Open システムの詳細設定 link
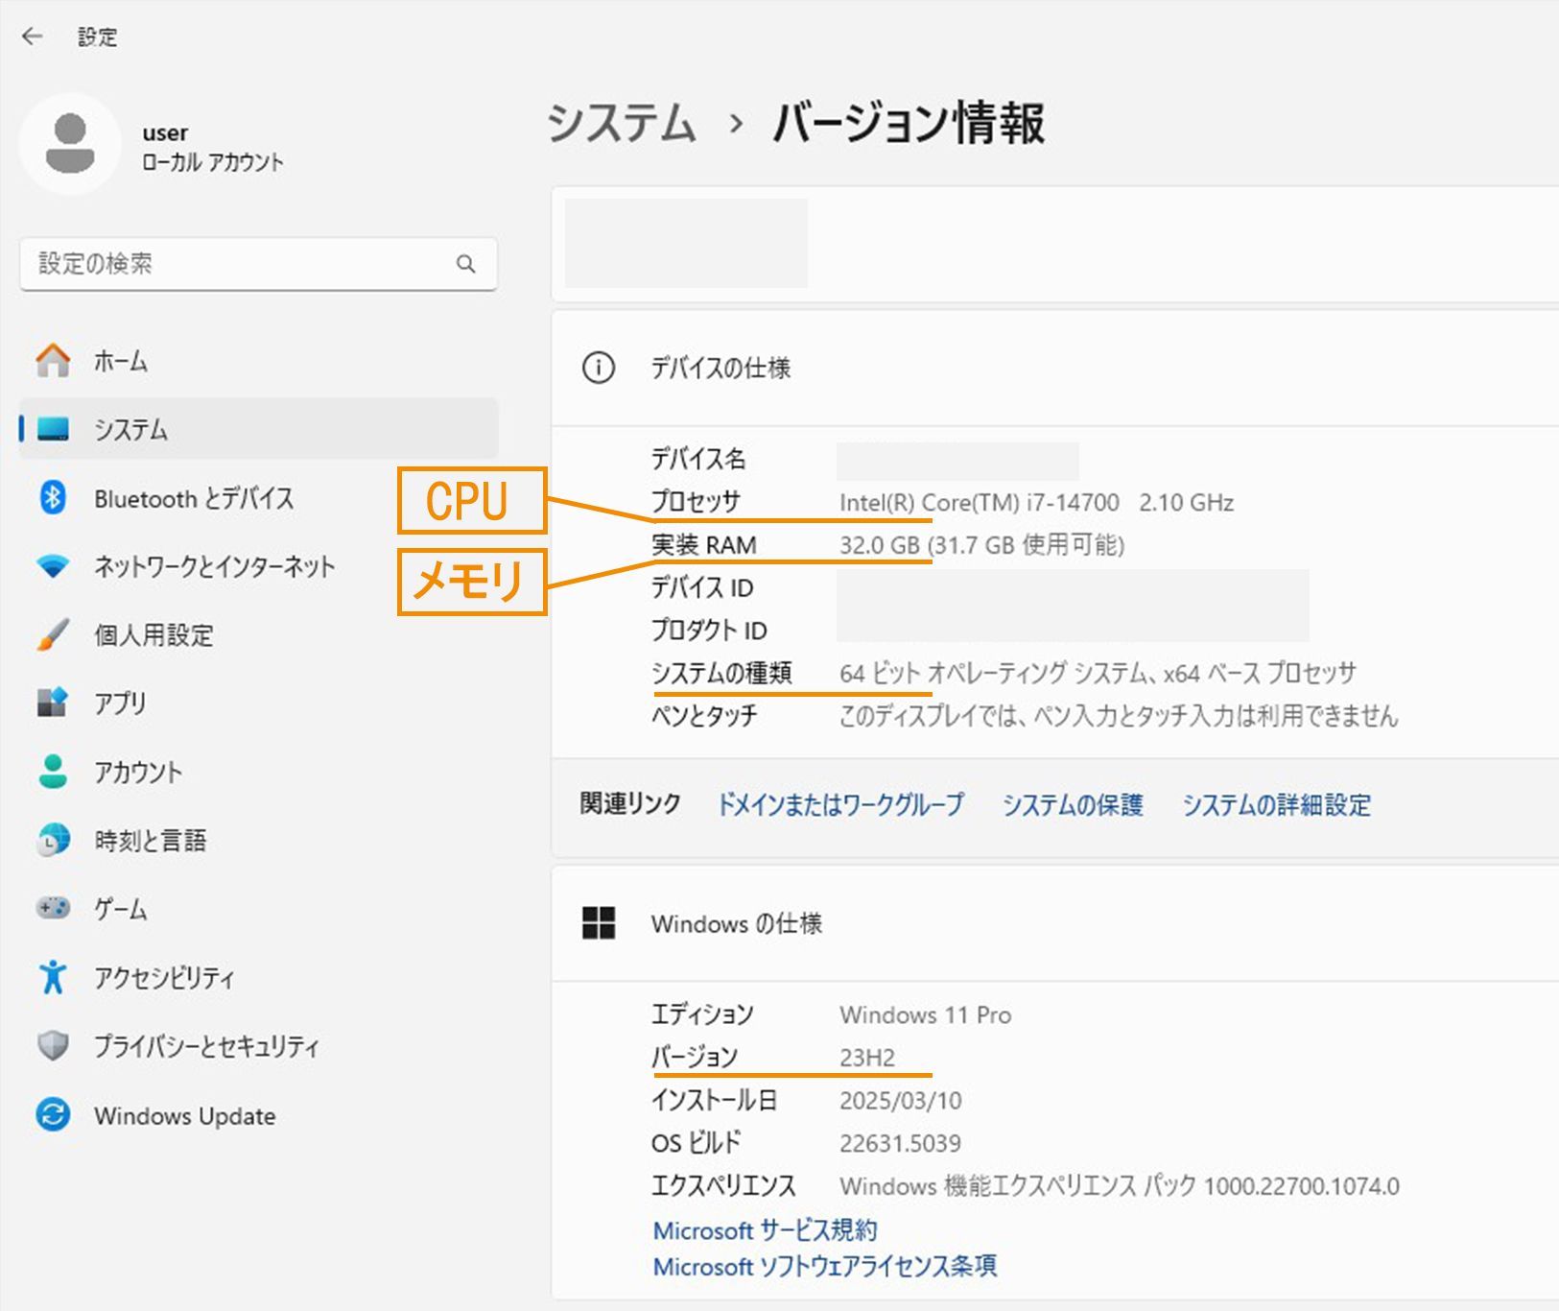1559x1311 pixels. pos(1276,804)
